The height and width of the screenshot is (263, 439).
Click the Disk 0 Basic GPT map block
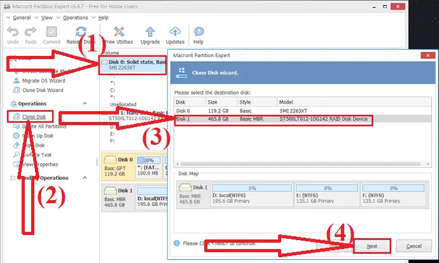(118, 167)
